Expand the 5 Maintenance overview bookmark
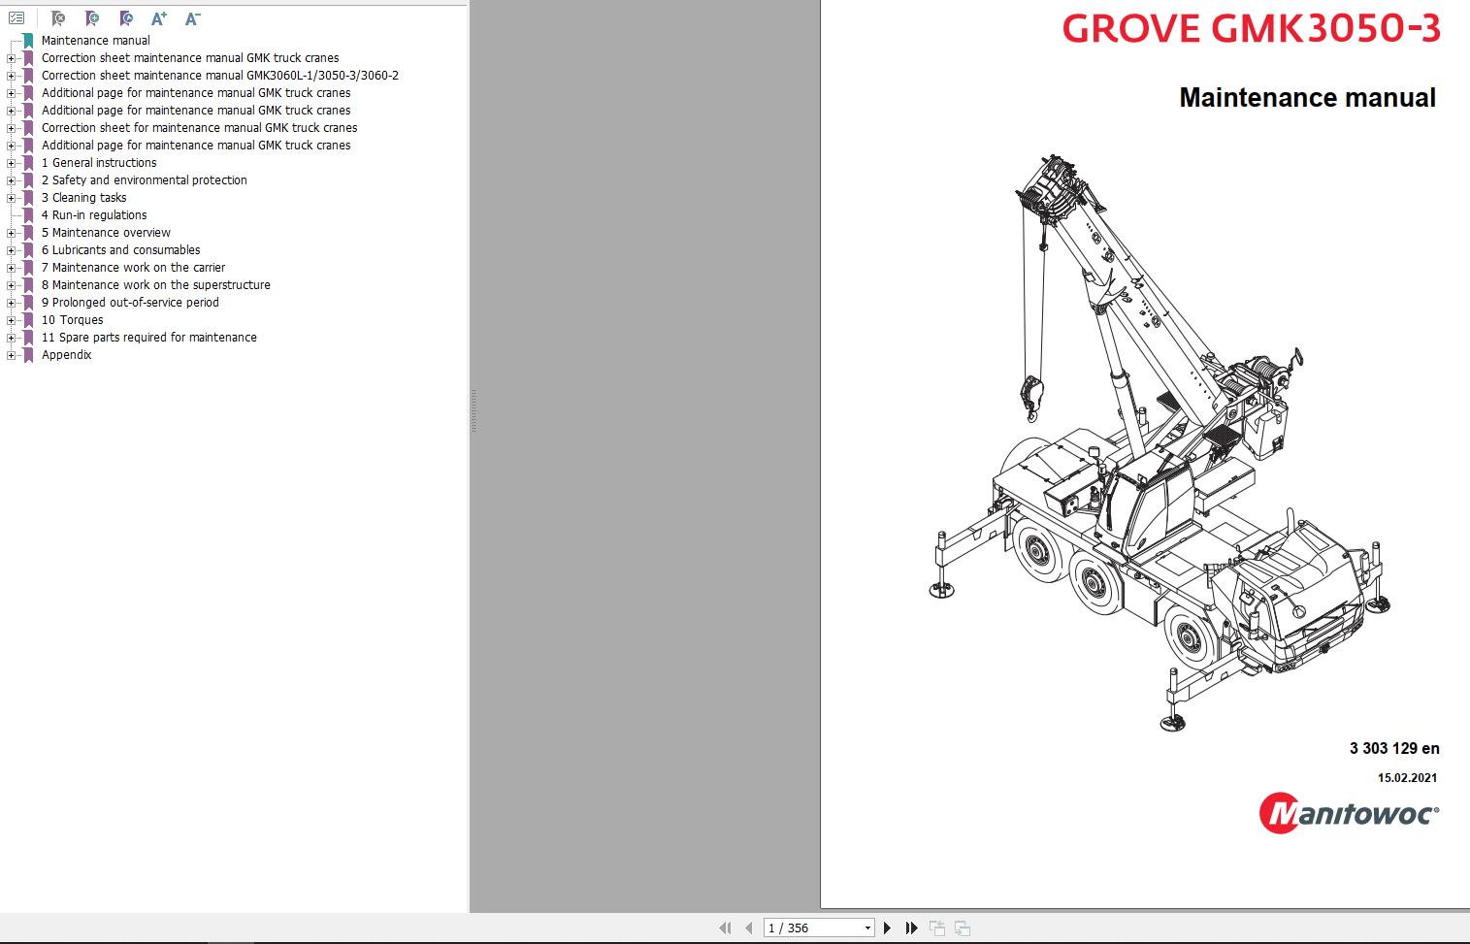The height and width of the screenshot is (944, 1470). click(11, 233)
